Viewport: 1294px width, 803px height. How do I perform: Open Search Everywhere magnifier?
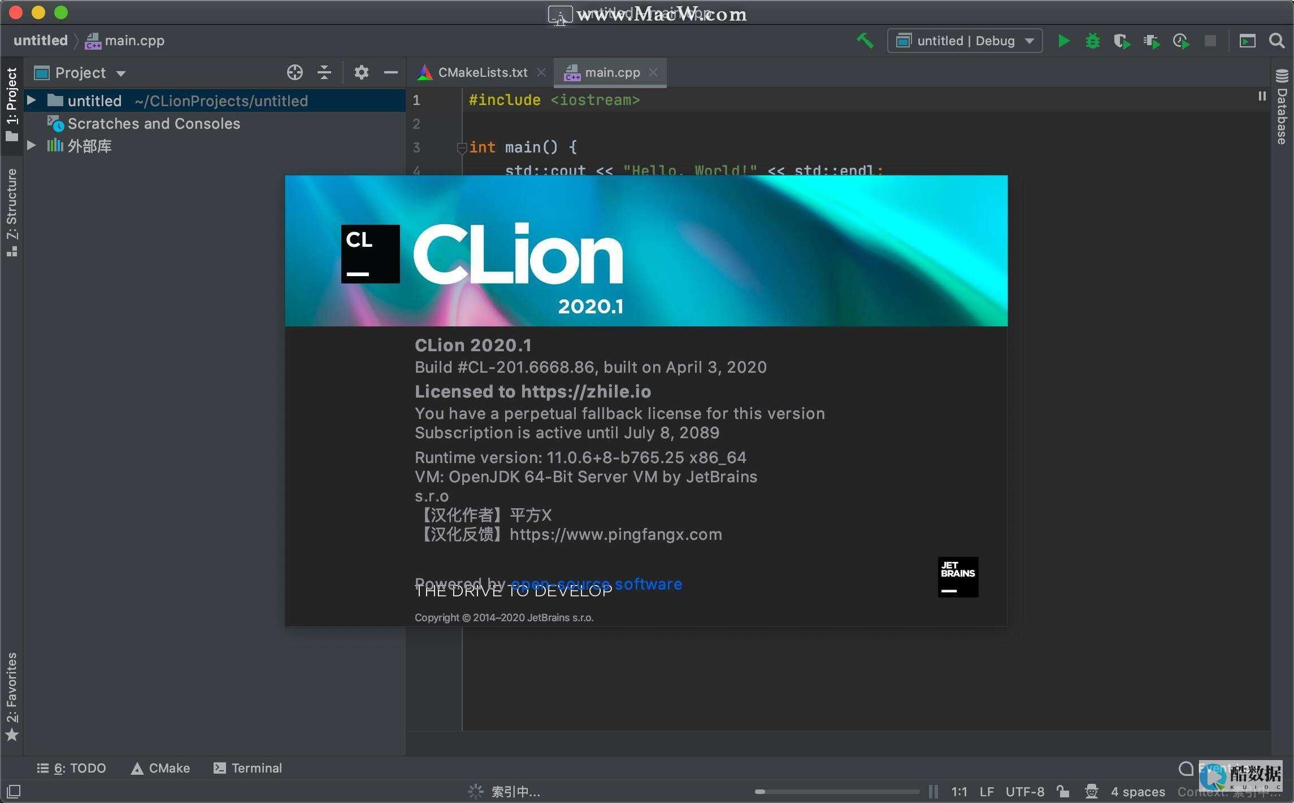tap(1276, 41)
